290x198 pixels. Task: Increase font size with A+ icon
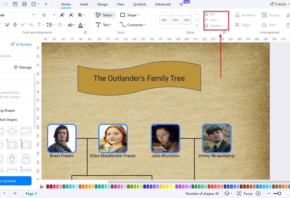pos(62,15)
